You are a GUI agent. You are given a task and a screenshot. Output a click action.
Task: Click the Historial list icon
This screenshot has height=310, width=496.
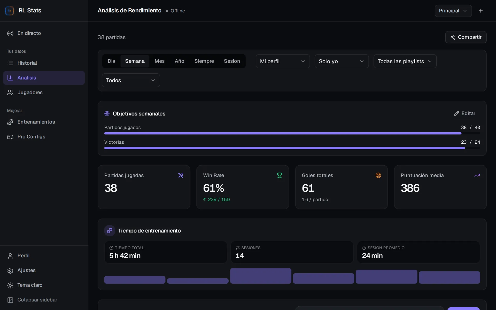click(x=10, y=63)
